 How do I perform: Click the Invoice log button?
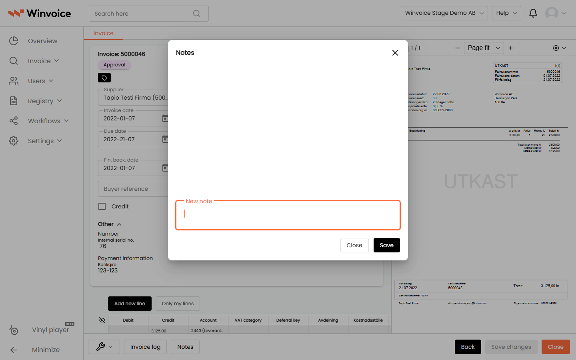[x=145, y=347]
